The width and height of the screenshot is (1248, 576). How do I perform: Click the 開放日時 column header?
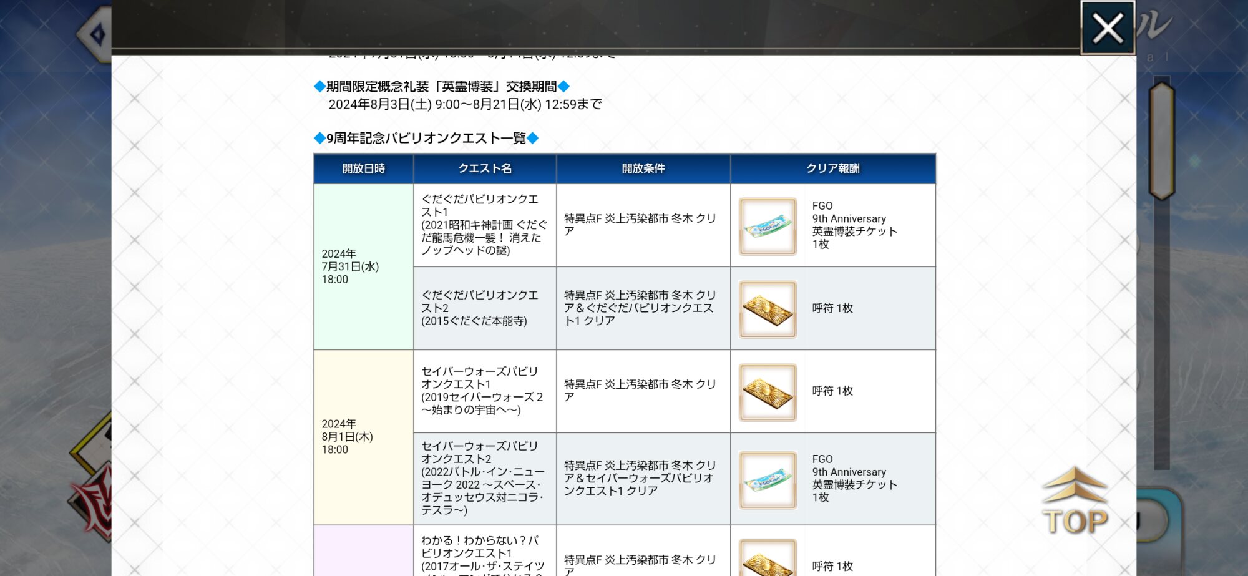[x=363, y=168]
